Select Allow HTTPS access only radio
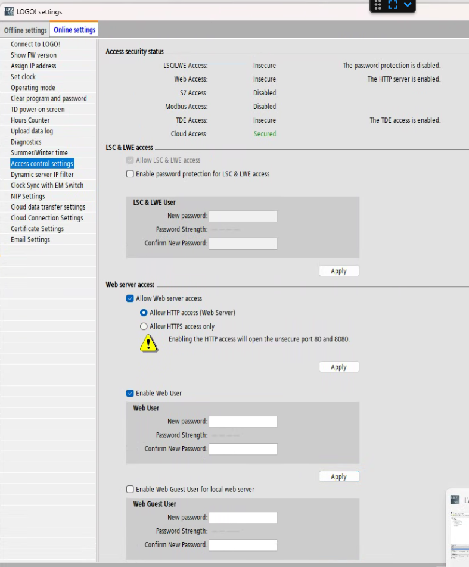469x567 pixels. click(x=144, y=326)
